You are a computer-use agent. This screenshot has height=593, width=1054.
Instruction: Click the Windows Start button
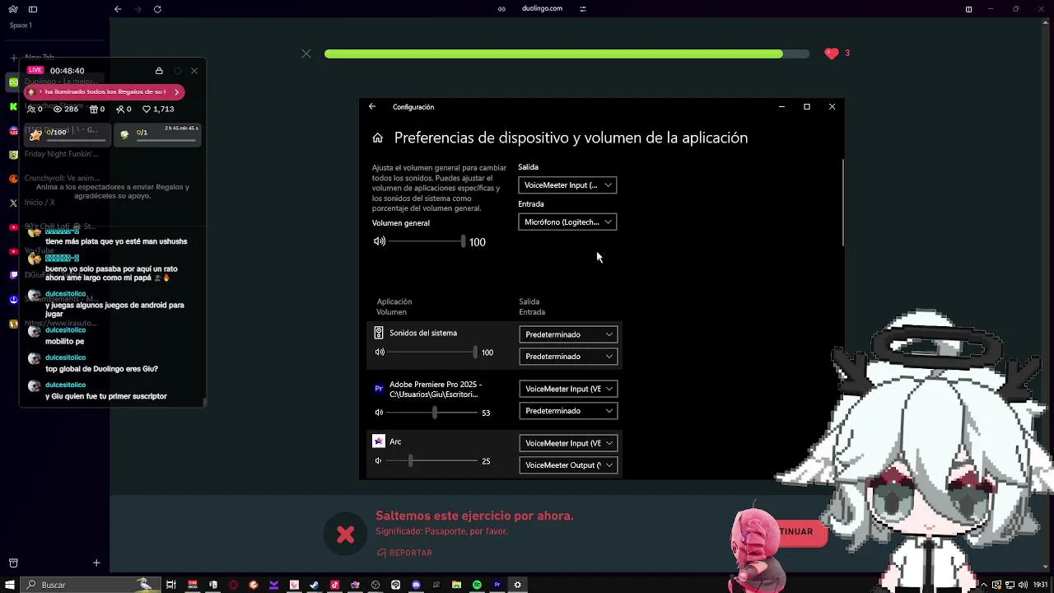(x=9, y=585)
